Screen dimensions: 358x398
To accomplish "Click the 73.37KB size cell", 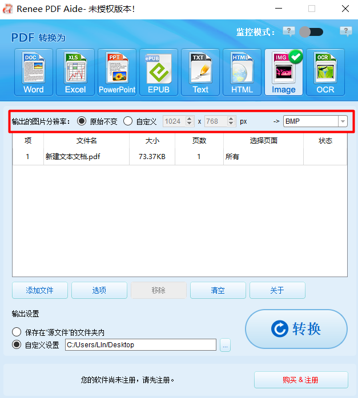I will point(152,157).
